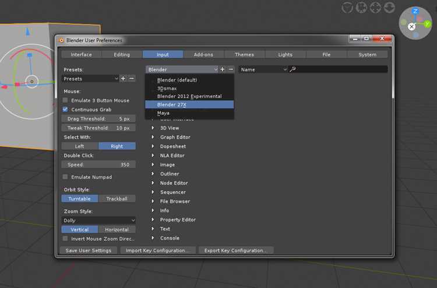Viewport: 437px width, 288px height.
Task: Click the Y axis on navigation gizmo
Action: (427, 24)
